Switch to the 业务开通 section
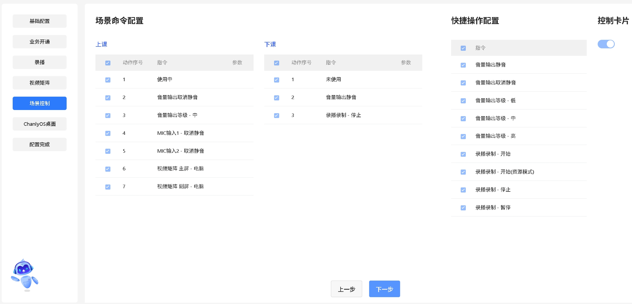Image resolution: width=632 pixels, height=304 pixels. (x=39, y=42)
